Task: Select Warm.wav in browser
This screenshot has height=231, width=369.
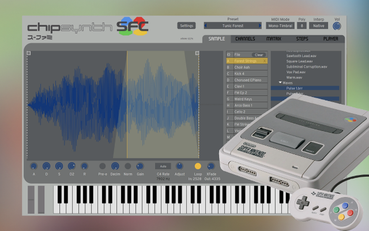Action: (294, 77)
